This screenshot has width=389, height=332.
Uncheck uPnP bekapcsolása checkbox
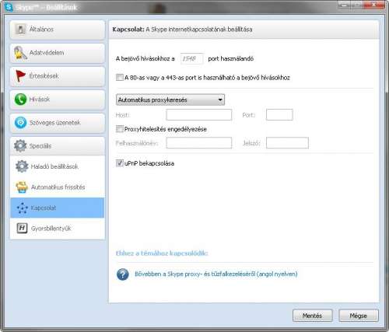tap(120, 163)
